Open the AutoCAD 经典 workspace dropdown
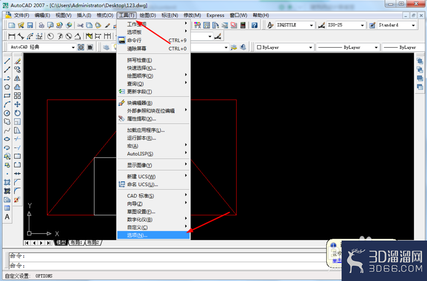427x281 pixels. (x=73, y=47)
